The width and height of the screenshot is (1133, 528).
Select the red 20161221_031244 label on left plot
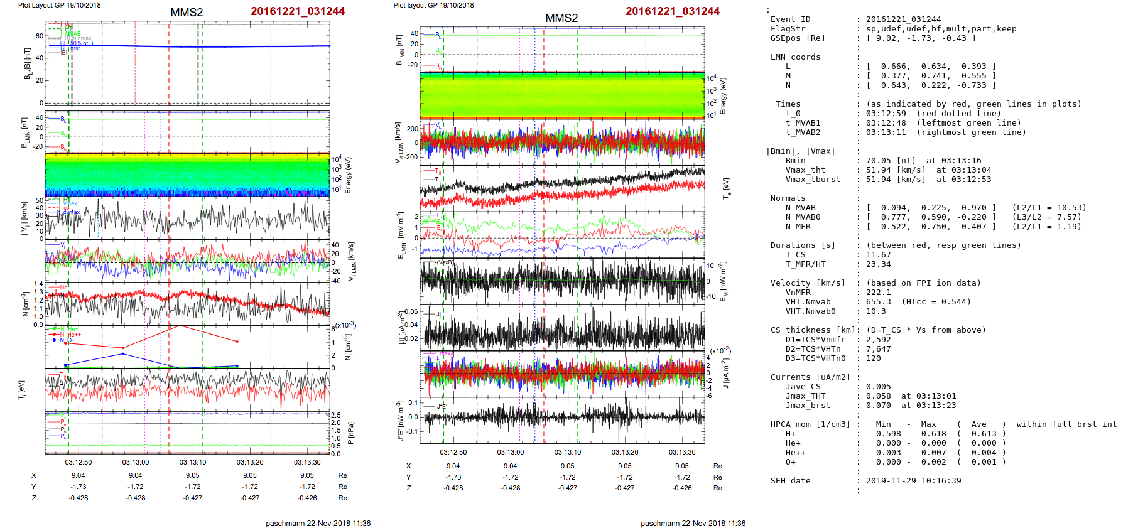(x=298, y=11)
